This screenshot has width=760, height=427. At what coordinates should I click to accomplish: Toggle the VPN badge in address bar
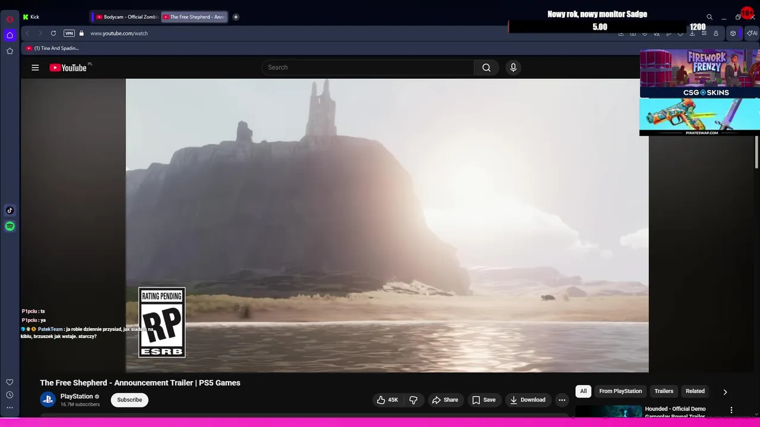point(69,33)
